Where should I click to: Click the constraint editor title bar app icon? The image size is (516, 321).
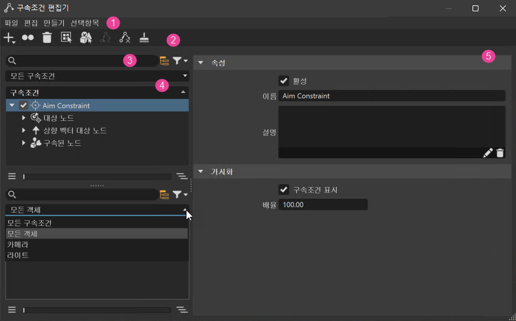tap(9, 8)
